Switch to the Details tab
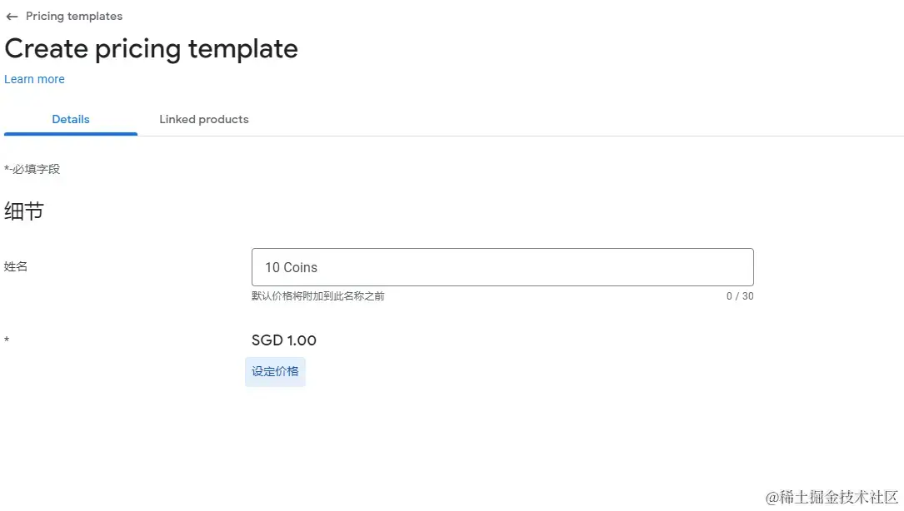This screenshot has height=511, width=904. point(71,119)
